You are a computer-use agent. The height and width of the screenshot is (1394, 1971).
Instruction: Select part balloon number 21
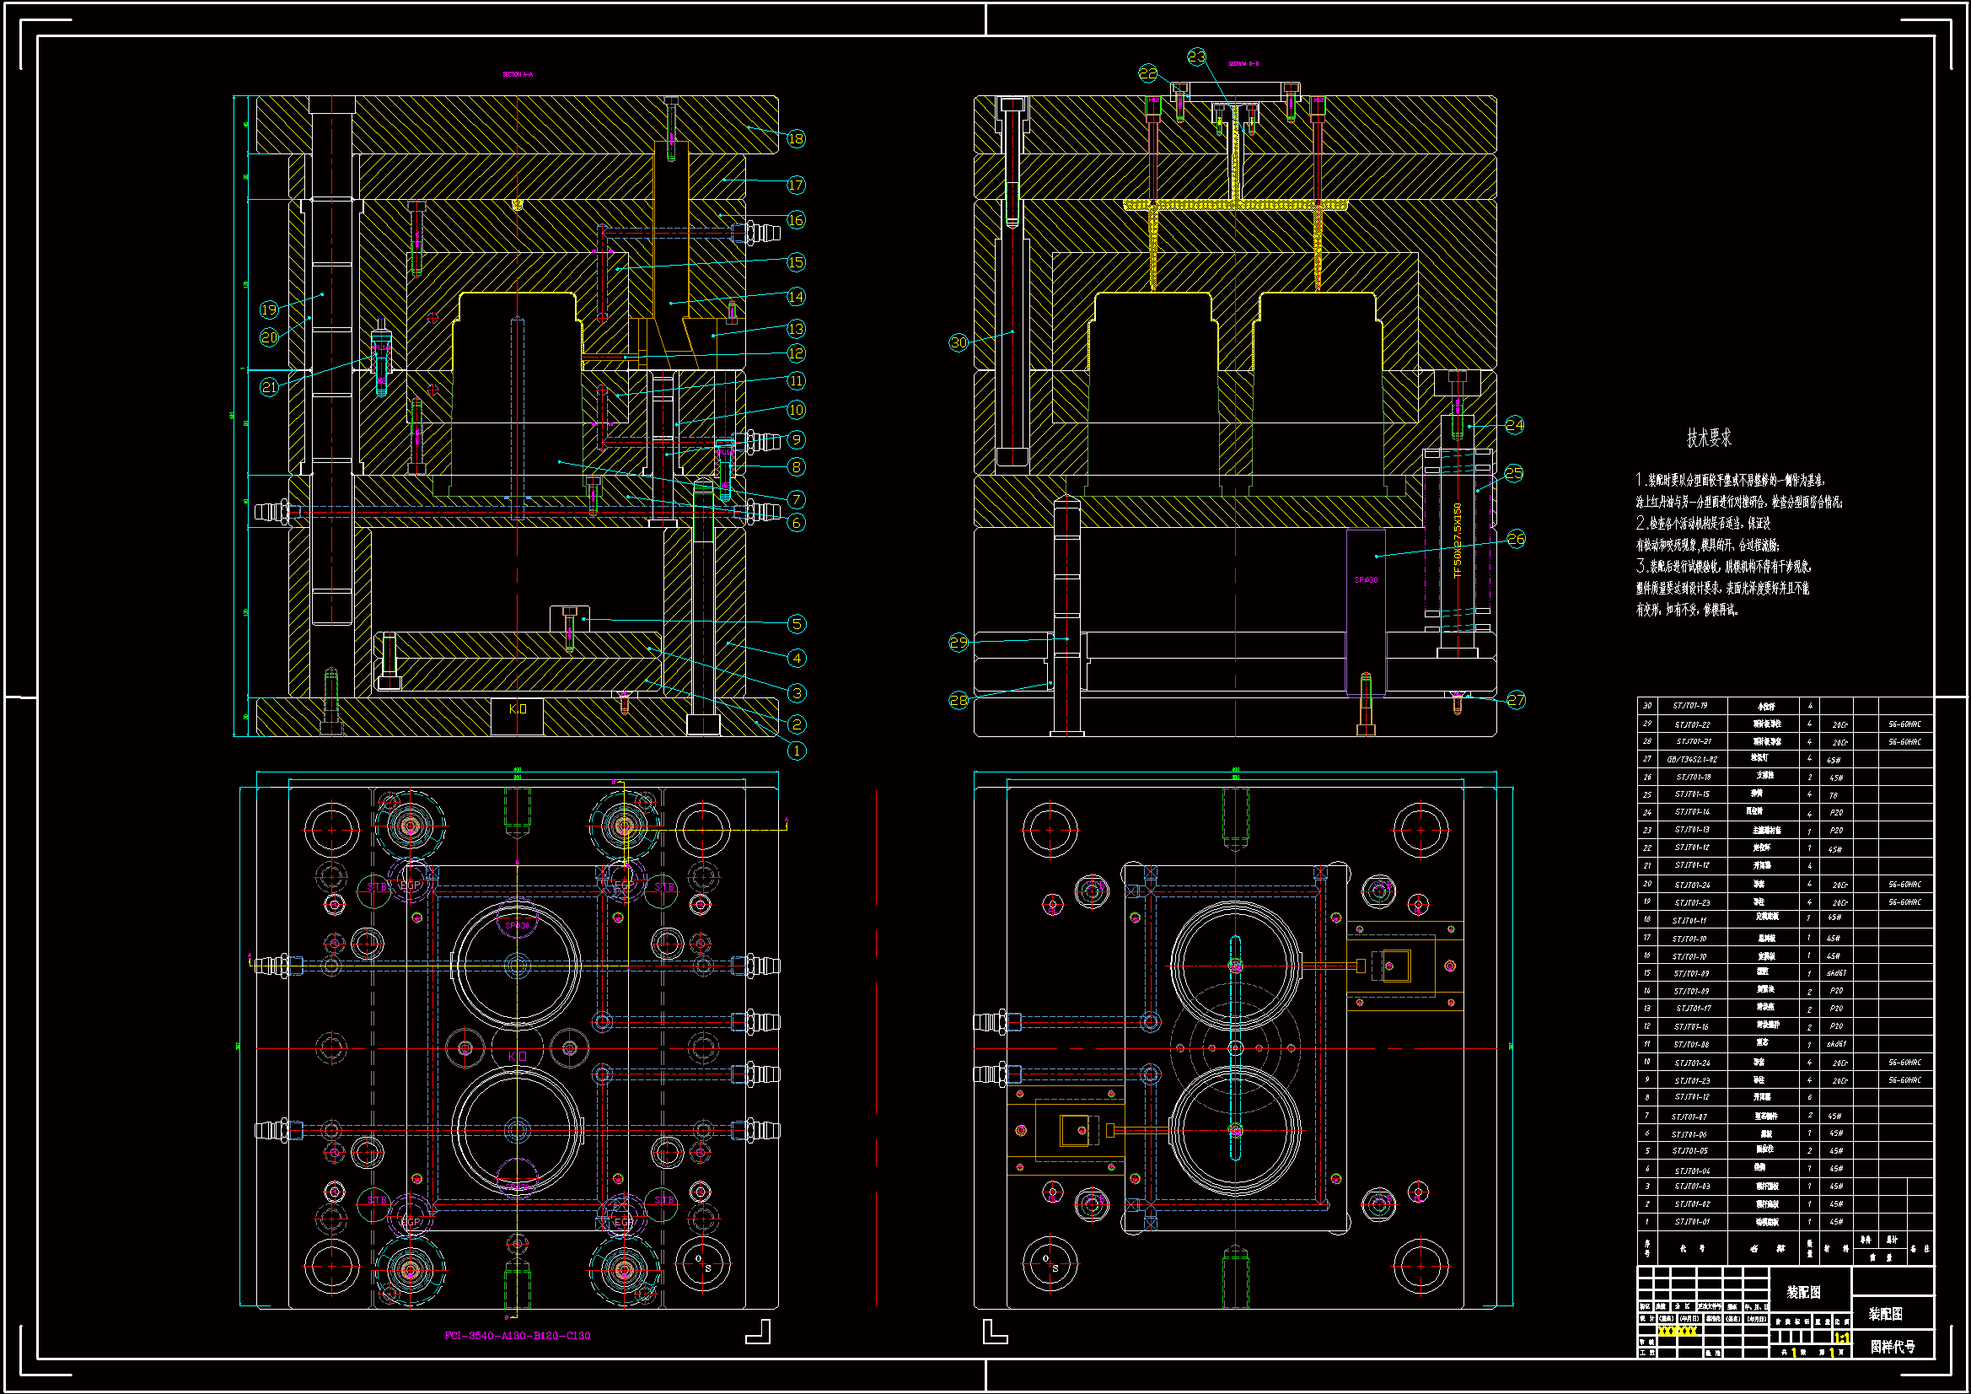coord(270,387)
